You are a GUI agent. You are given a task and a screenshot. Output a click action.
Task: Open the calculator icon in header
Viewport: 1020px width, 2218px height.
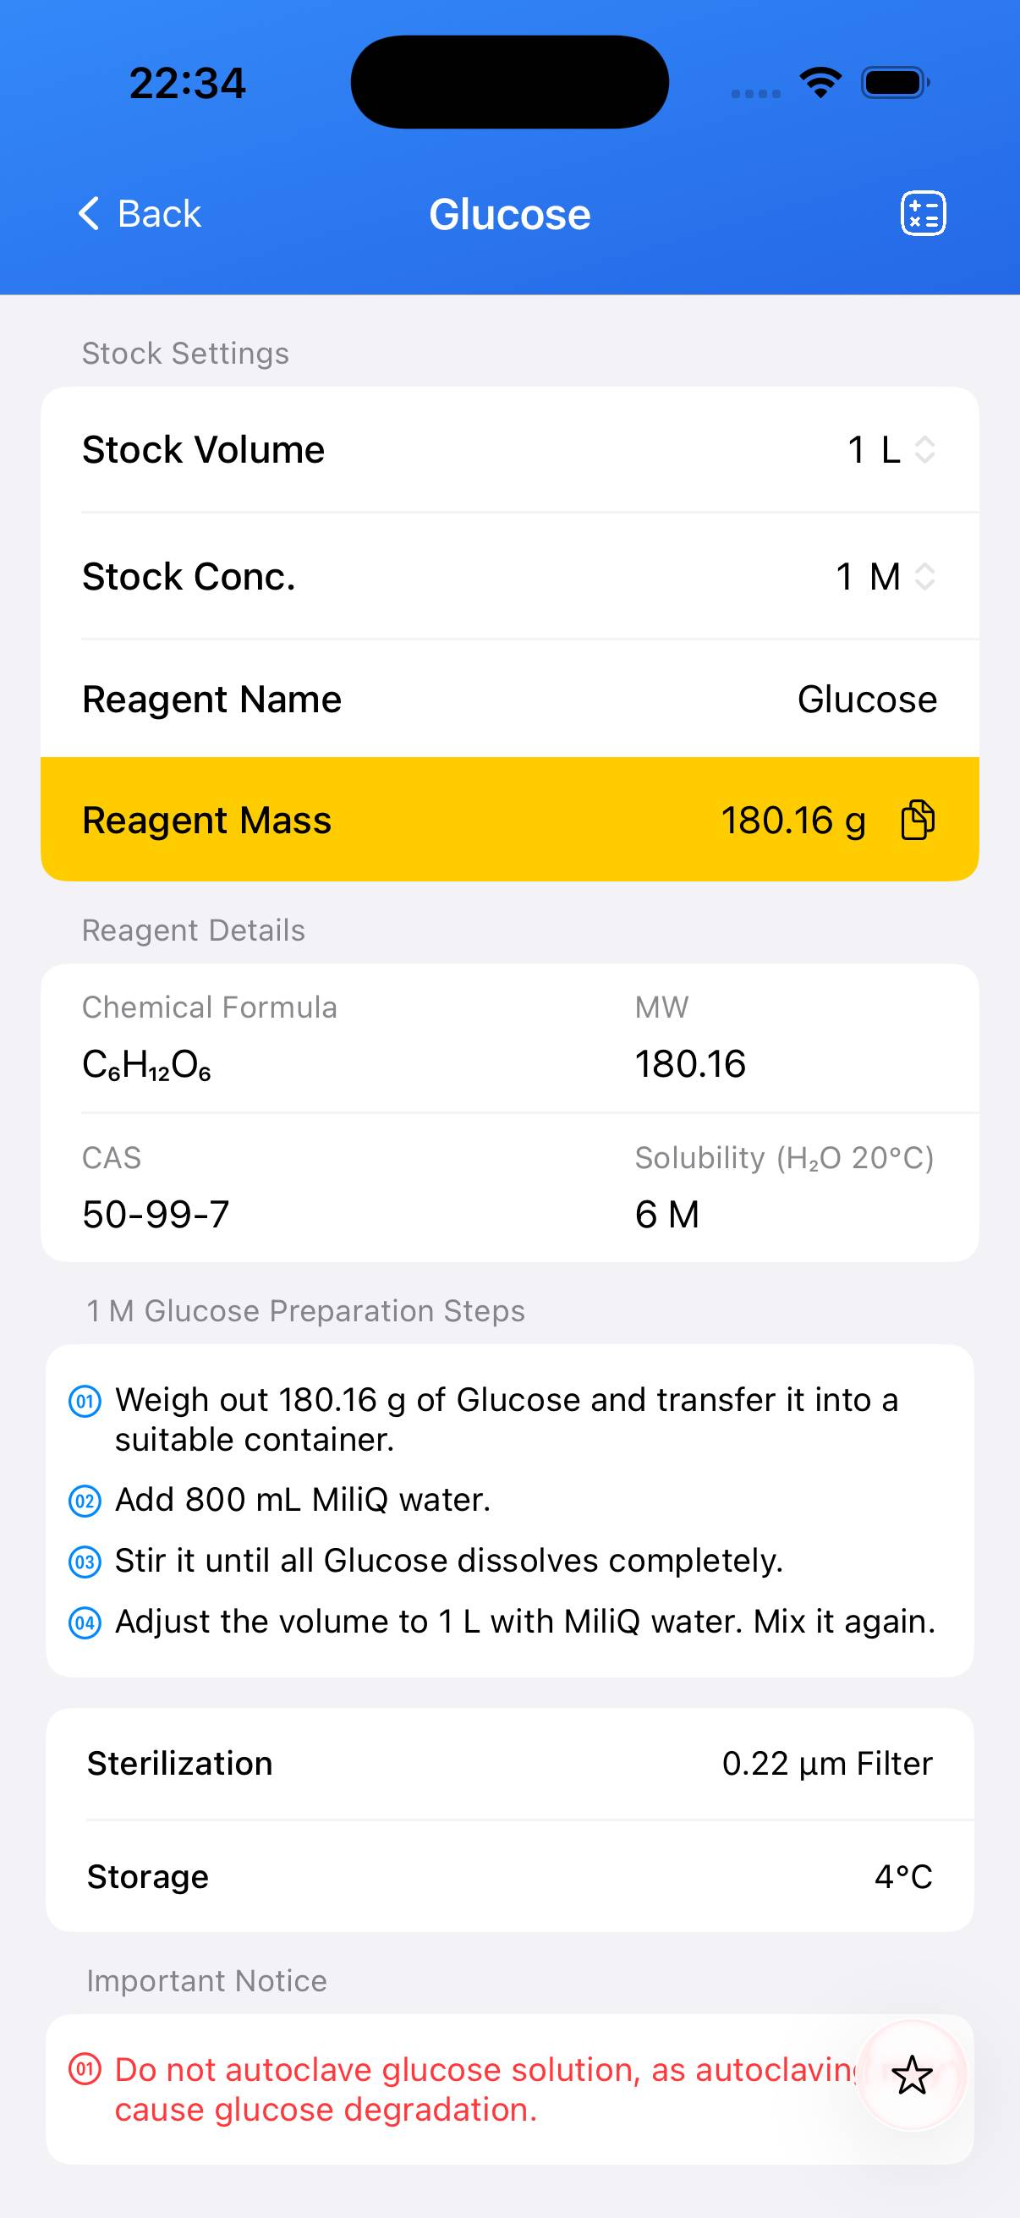click(923, 213)
